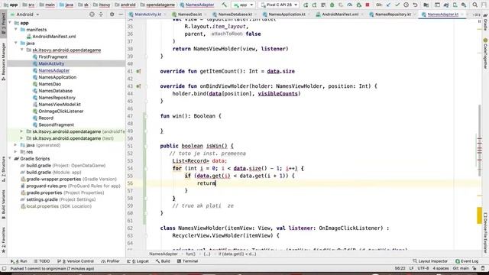Open Event Log

coord(467,261)
